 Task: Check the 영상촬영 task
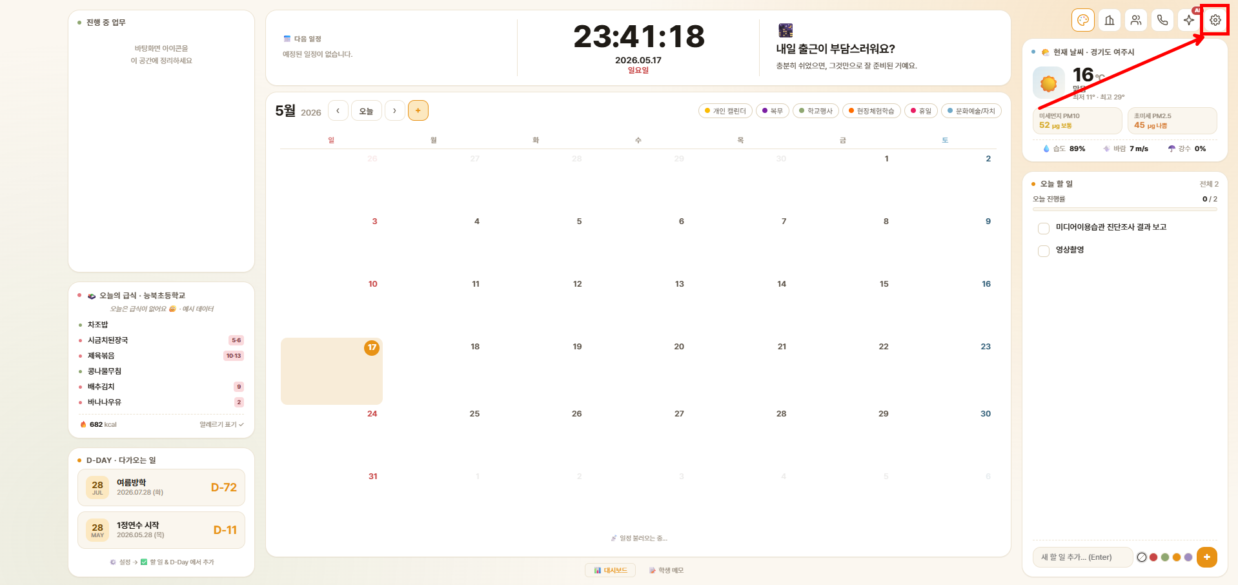point(1044,251)
